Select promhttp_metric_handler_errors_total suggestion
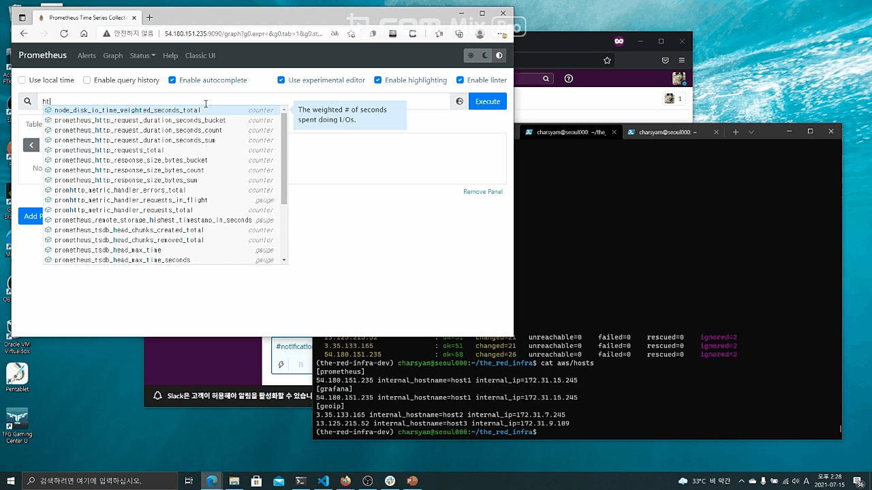 tap(162, 190)
